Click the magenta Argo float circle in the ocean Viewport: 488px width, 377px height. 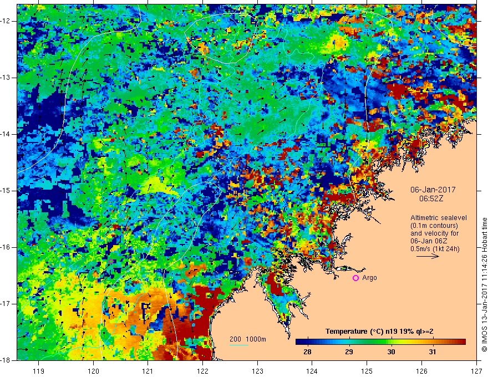pyautogui.click(x=111, y=261)
